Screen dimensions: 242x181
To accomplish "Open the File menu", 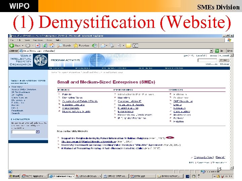I will [x=12, y=40].
